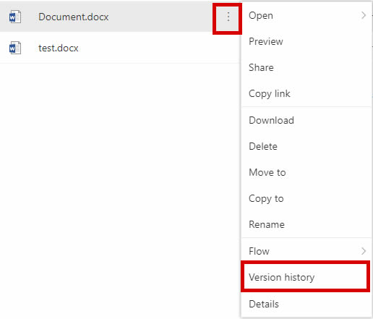This screenshot has width=373, height=319.
Task: Select the Document.docx file name
Action: coord(74,17)
